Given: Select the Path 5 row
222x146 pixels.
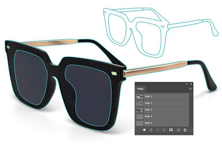Looking at the screenshot, I should (162, 123).
